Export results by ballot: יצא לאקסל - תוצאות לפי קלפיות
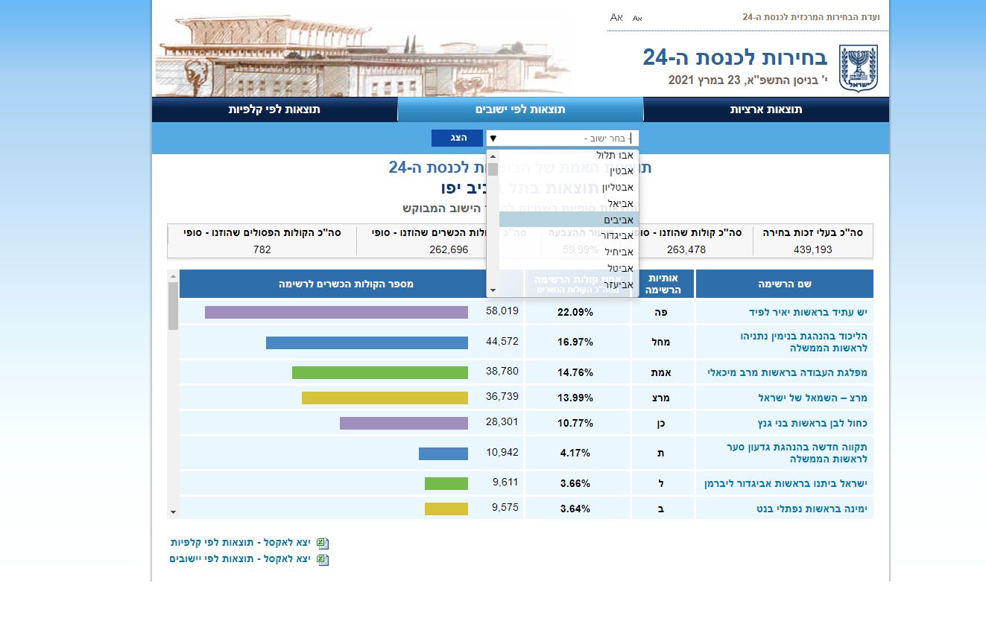Viewport: 986px width, 618px height. pos(240,543)
